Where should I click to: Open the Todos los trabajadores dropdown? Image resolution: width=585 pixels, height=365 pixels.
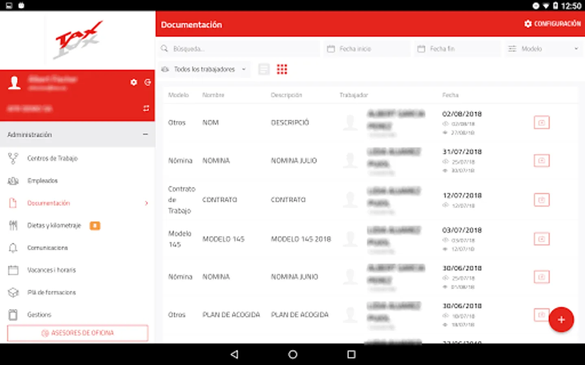(204, 69)
